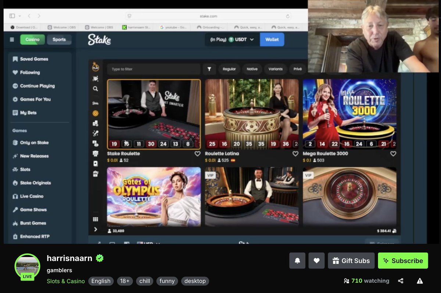Select the playing card category icon
Viewport: 441px width, 293px height.
[96, 163]
